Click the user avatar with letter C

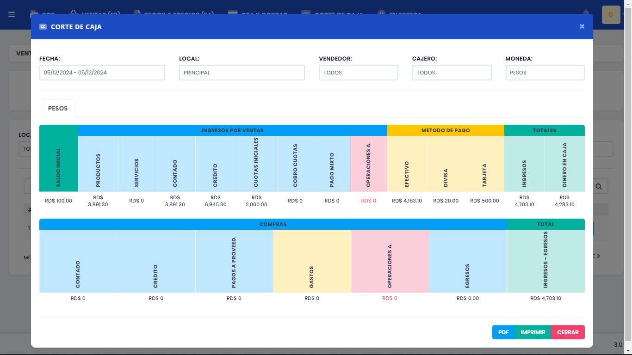(x=611, y=14)
